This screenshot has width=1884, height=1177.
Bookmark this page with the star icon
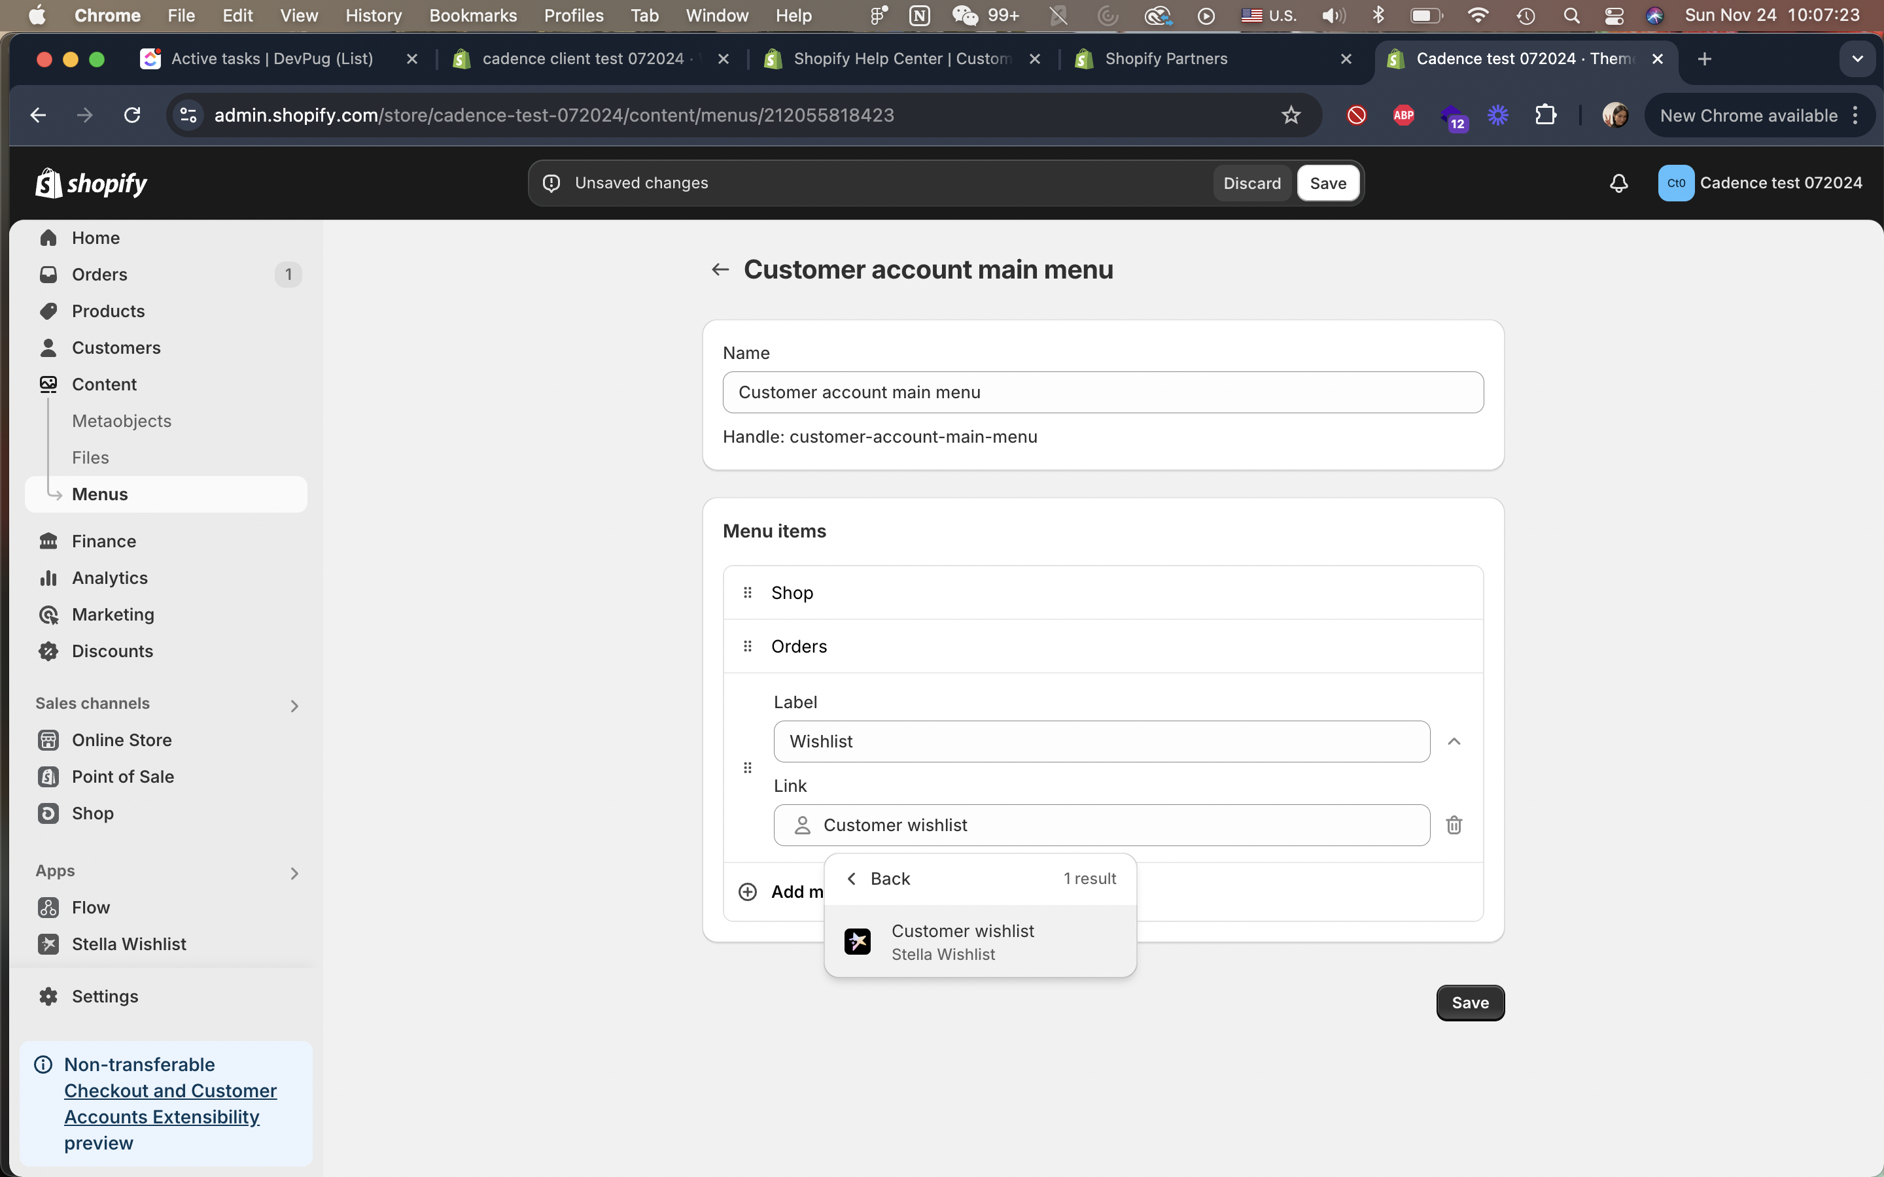(x=1290, y=115)
